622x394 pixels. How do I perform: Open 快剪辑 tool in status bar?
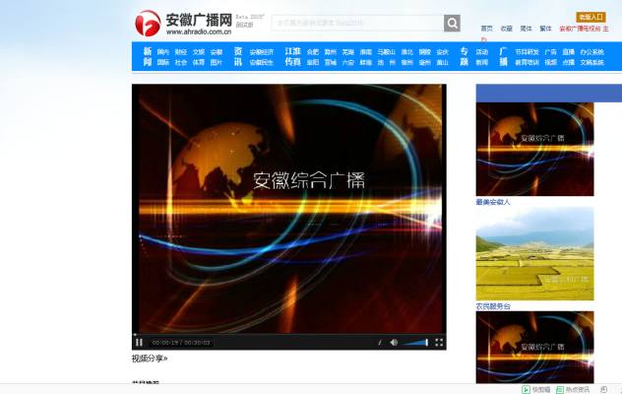click(x=537, y=389)
